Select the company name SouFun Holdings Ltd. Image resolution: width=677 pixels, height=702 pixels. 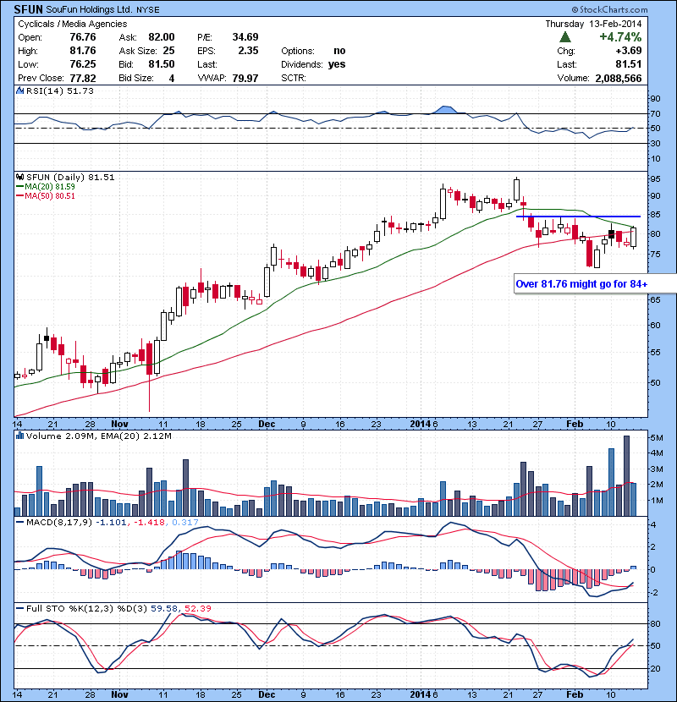(89, 9)
